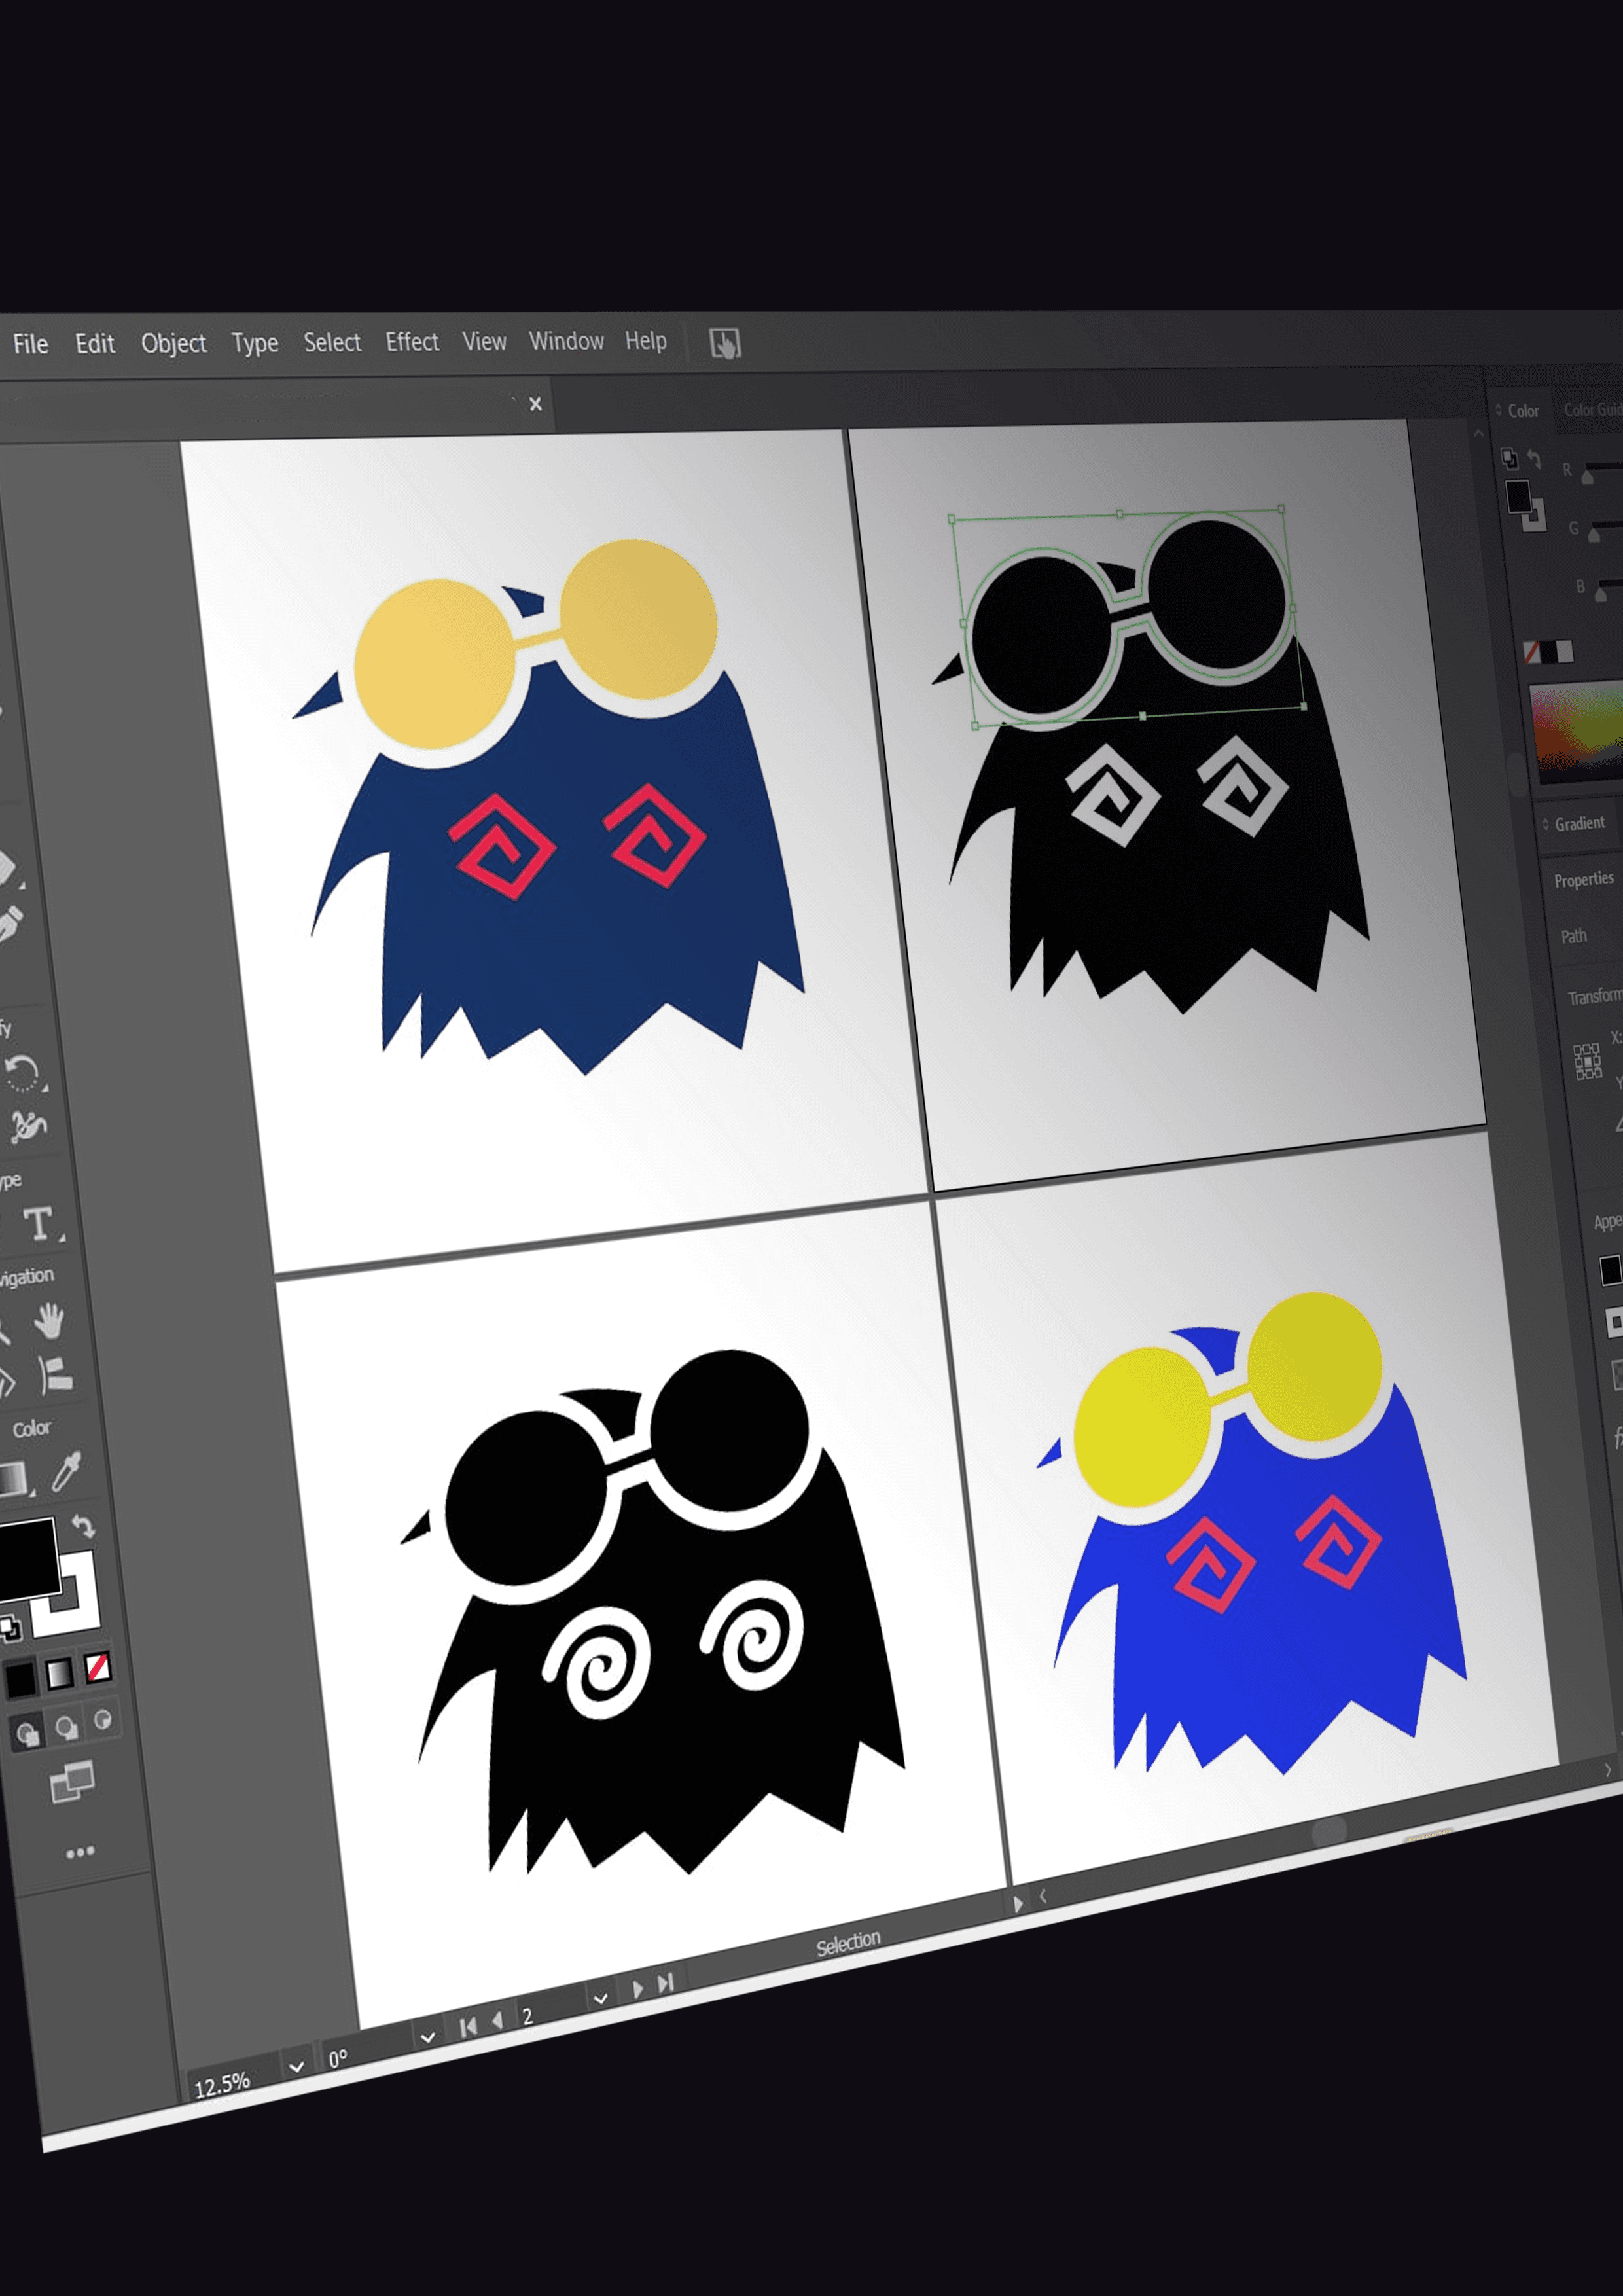
Task: Click touch workspace icon beside Help
Action: (725, 343)
